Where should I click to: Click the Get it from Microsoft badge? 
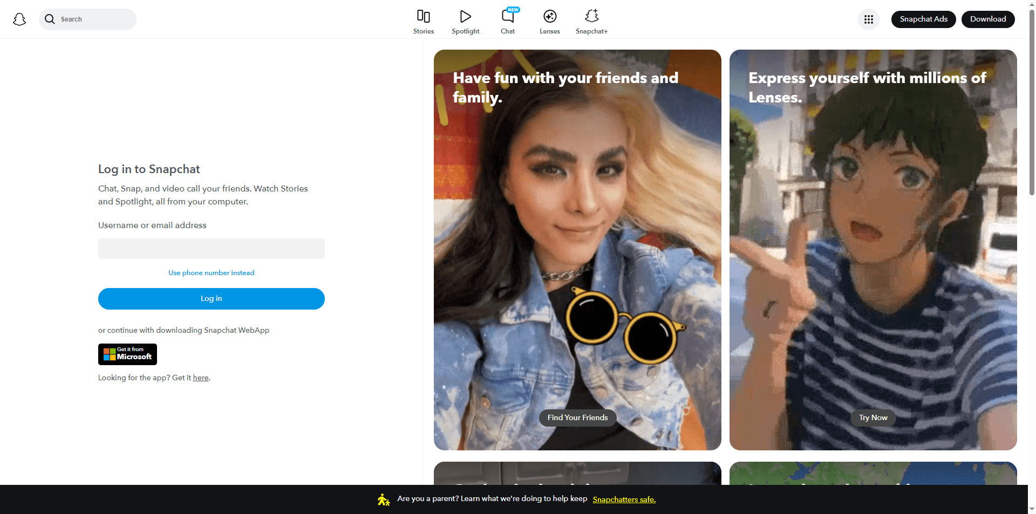point(127,354)
